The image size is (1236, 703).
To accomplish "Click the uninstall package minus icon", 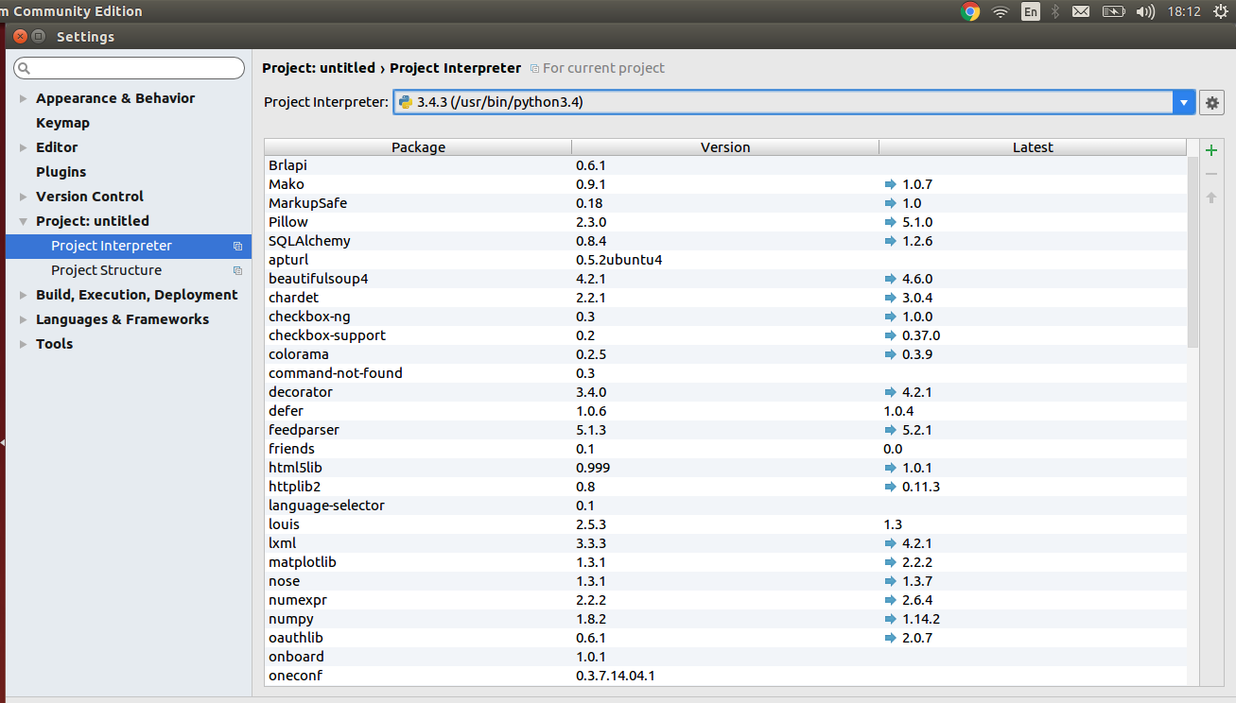I will click(1211, 174).
